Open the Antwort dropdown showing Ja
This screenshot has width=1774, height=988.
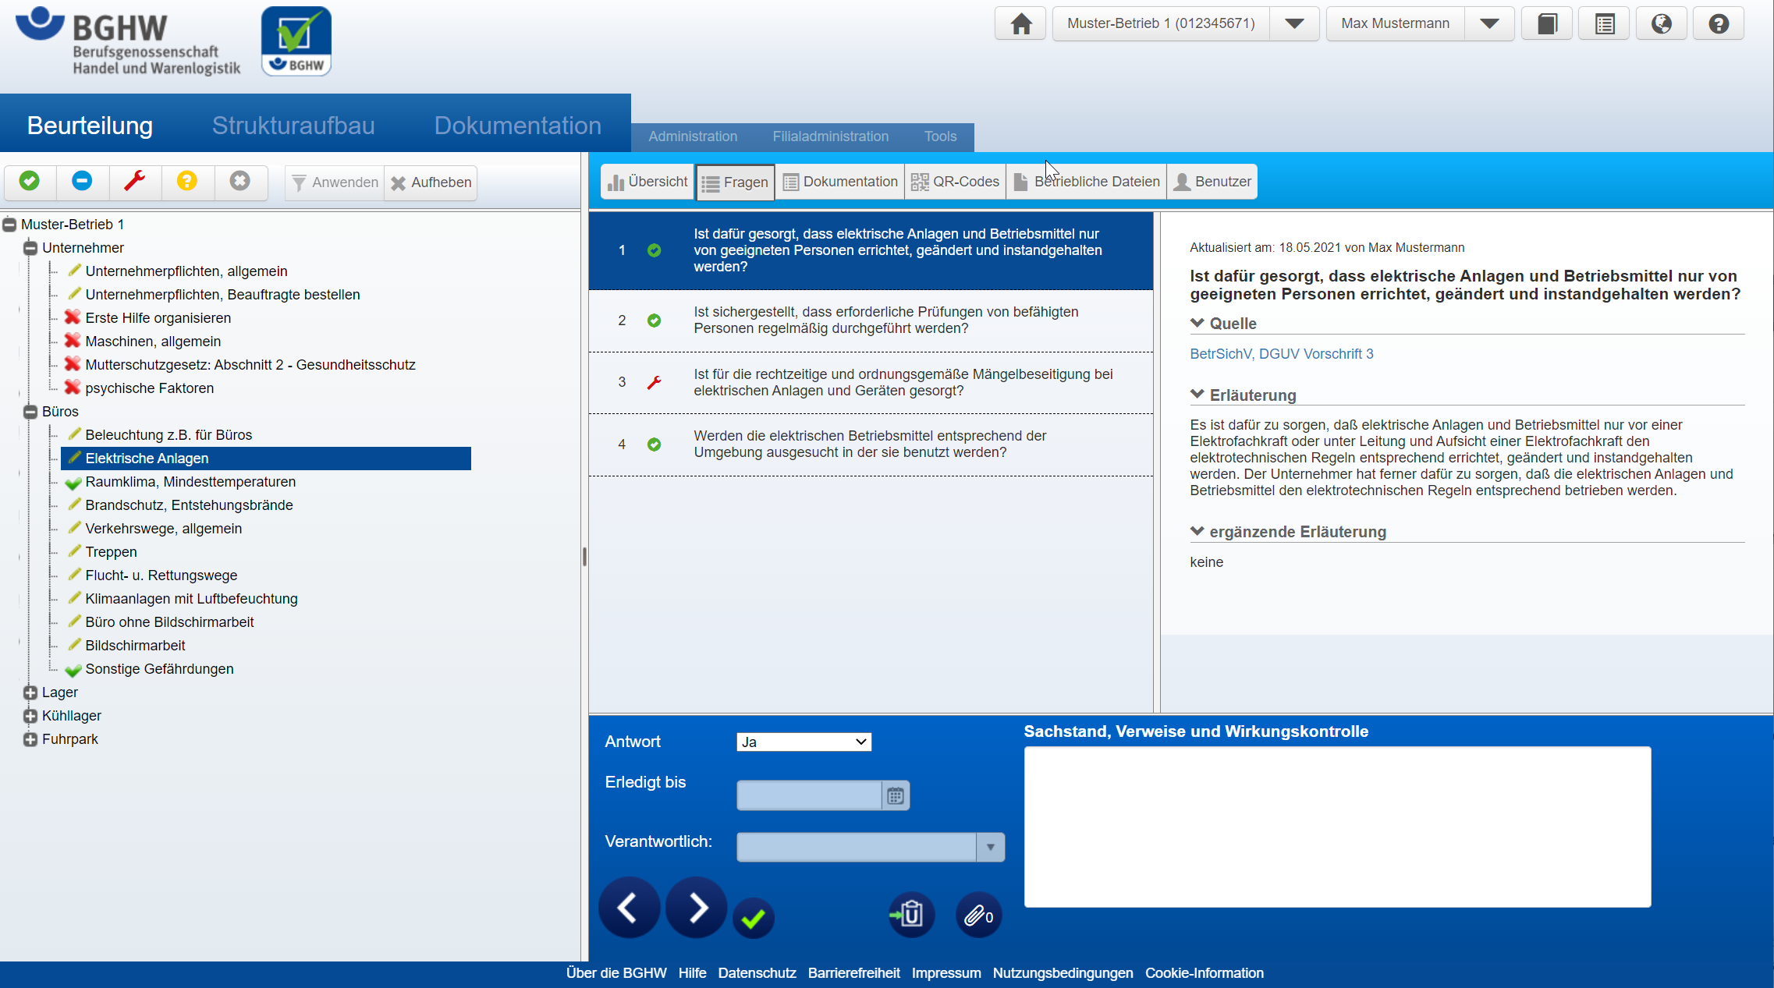tap(804, 742)
